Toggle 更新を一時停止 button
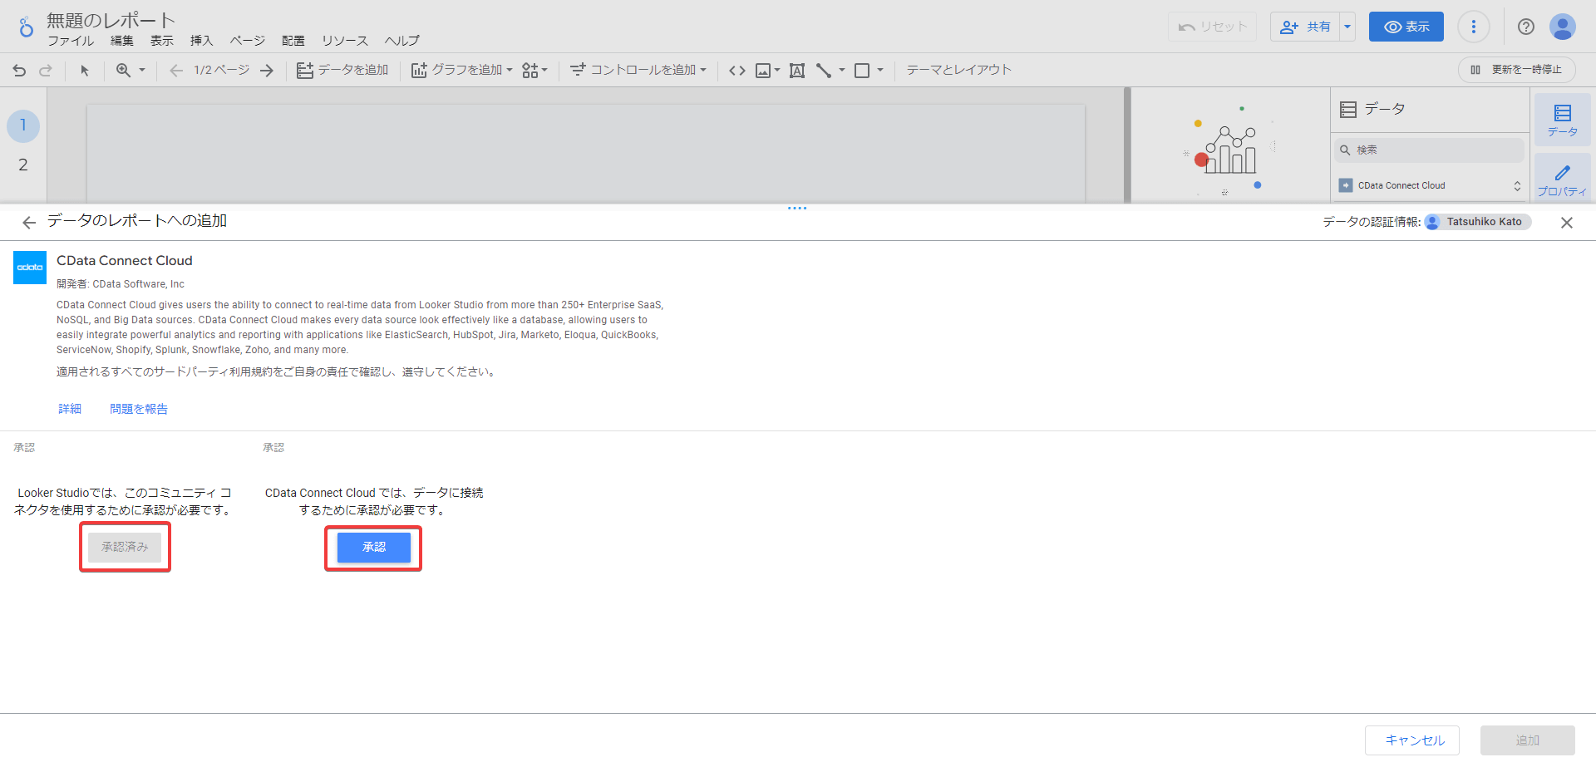This screenshot has height=772, width=1596. tap(1517, 70)
